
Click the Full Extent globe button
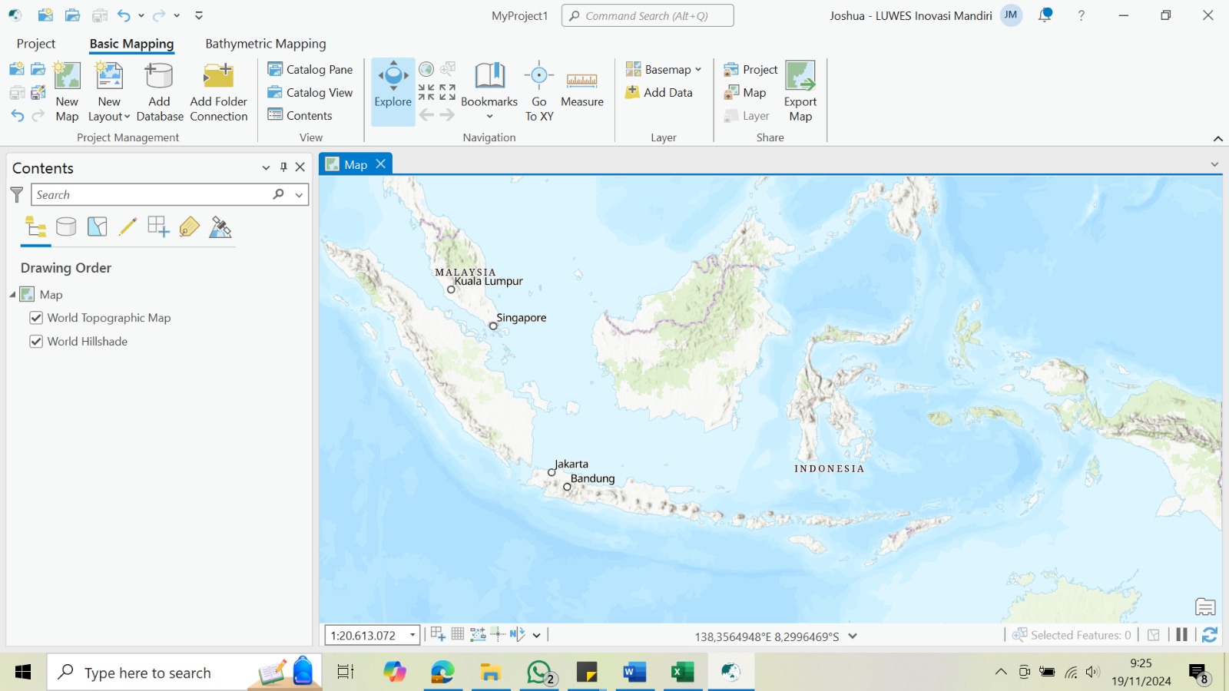click(x=426, y=69)
